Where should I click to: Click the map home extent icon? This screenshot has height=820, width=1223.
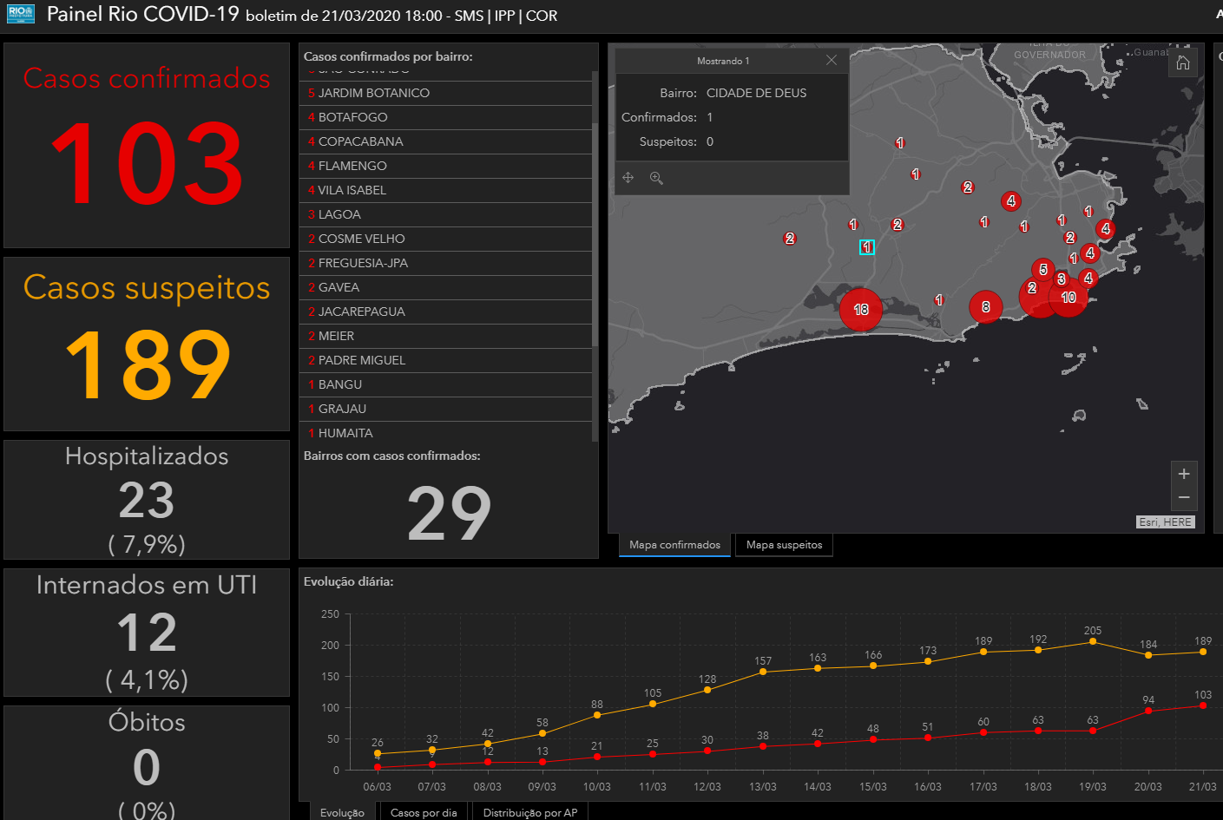(x=1182, y=63)
